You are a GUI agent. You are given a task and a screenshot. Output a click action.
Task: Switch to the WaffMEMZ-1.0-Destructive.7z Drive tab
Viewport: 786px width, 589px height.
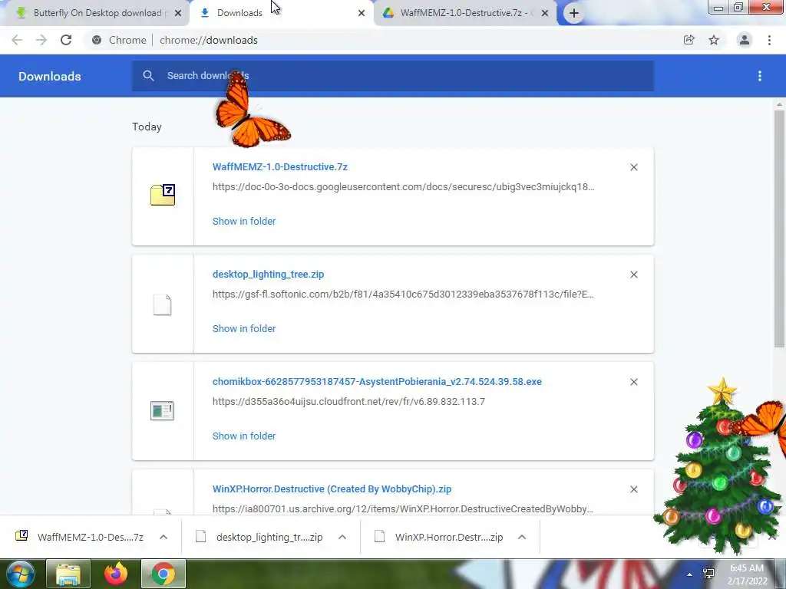[465, 13]
